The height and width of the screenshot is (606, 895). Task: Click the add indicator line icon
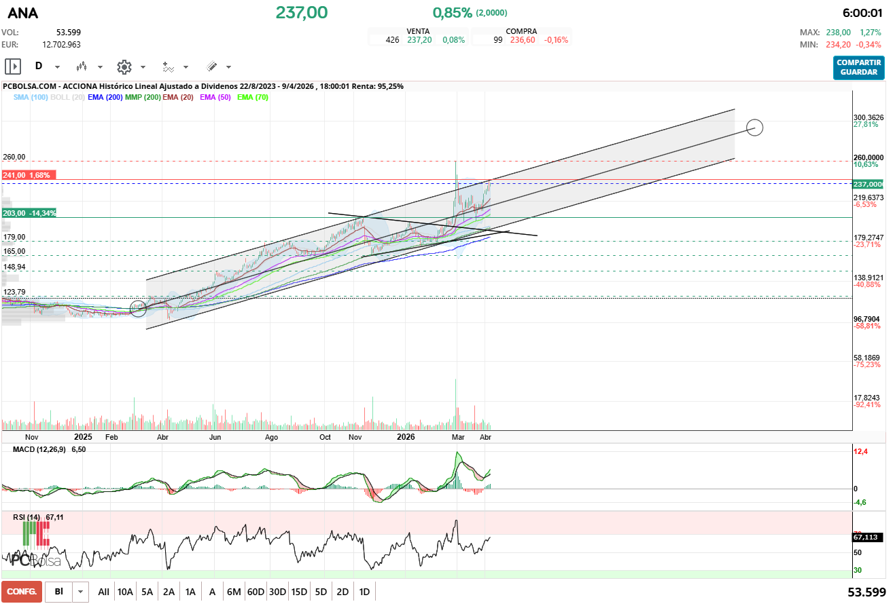[x=168, y=67]
